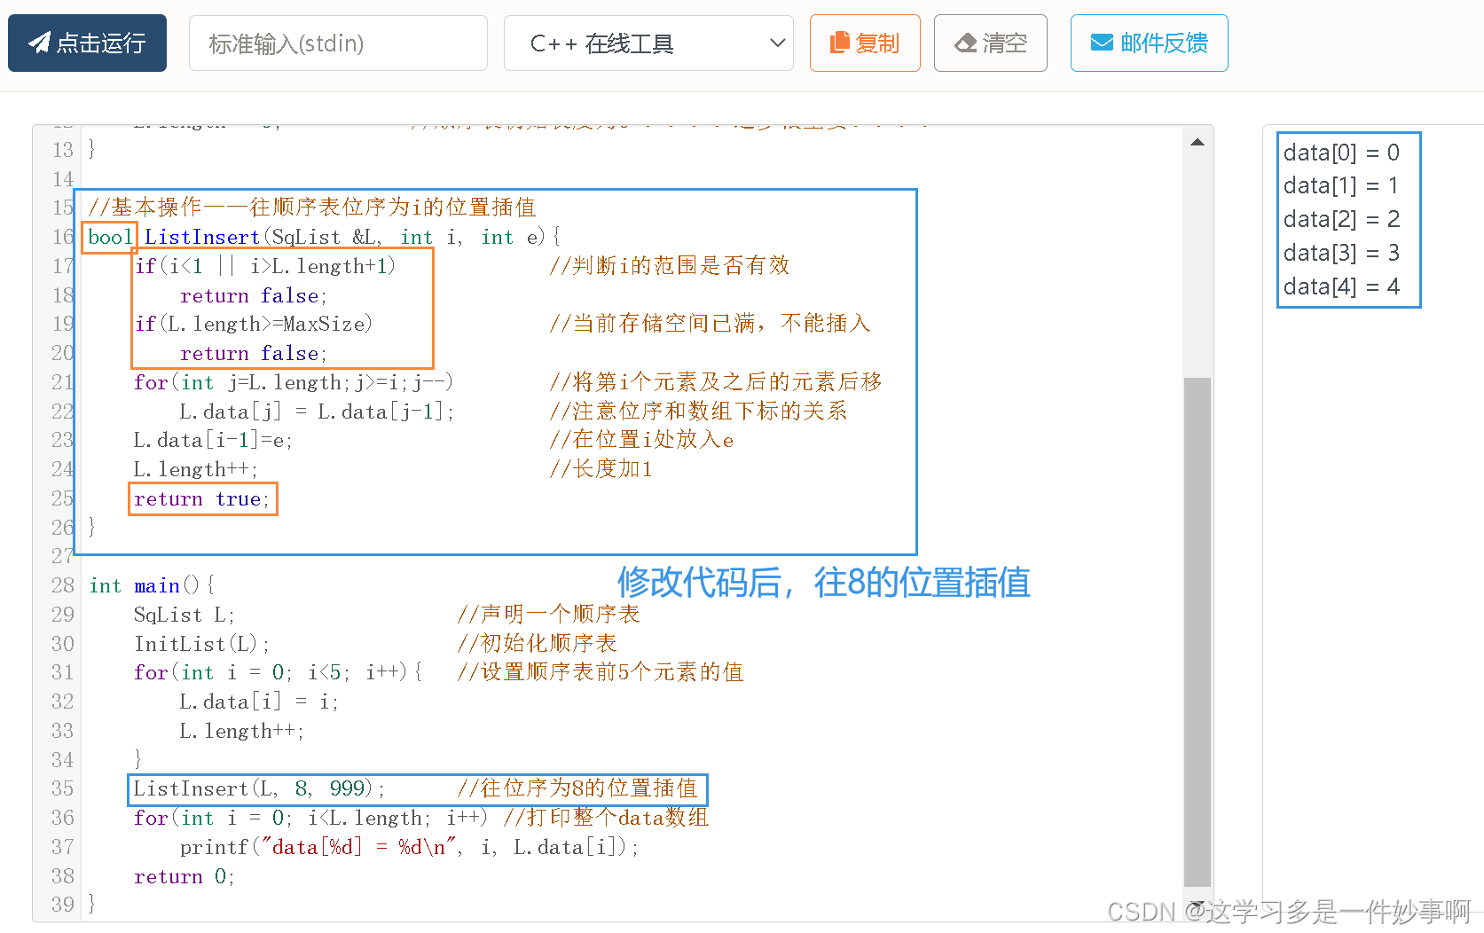Click the output line data[0] = 0
Viewport: 1484px width, 933px height.
(1341, 153)
